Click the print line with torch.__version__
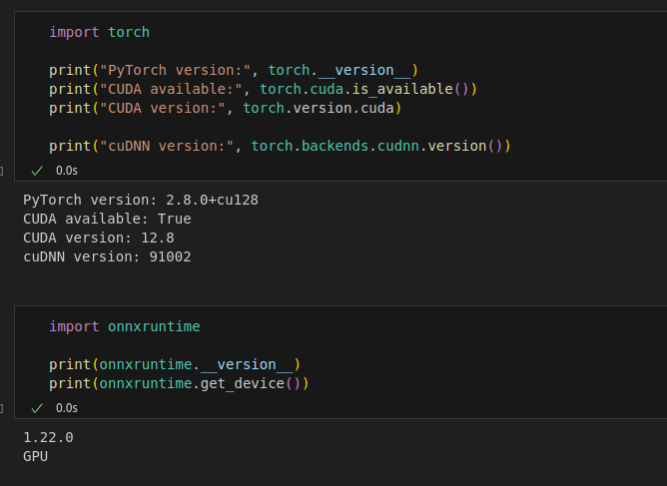 point(234,70)
